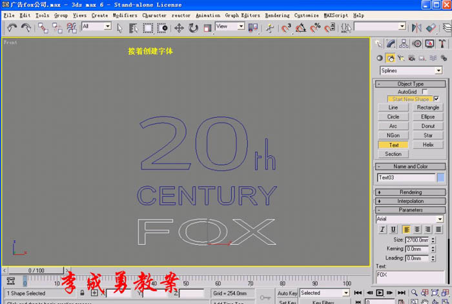Activate Select and Link tool
Image resolution: width=452 pixels, height=304 pixels.
(43, 28)
